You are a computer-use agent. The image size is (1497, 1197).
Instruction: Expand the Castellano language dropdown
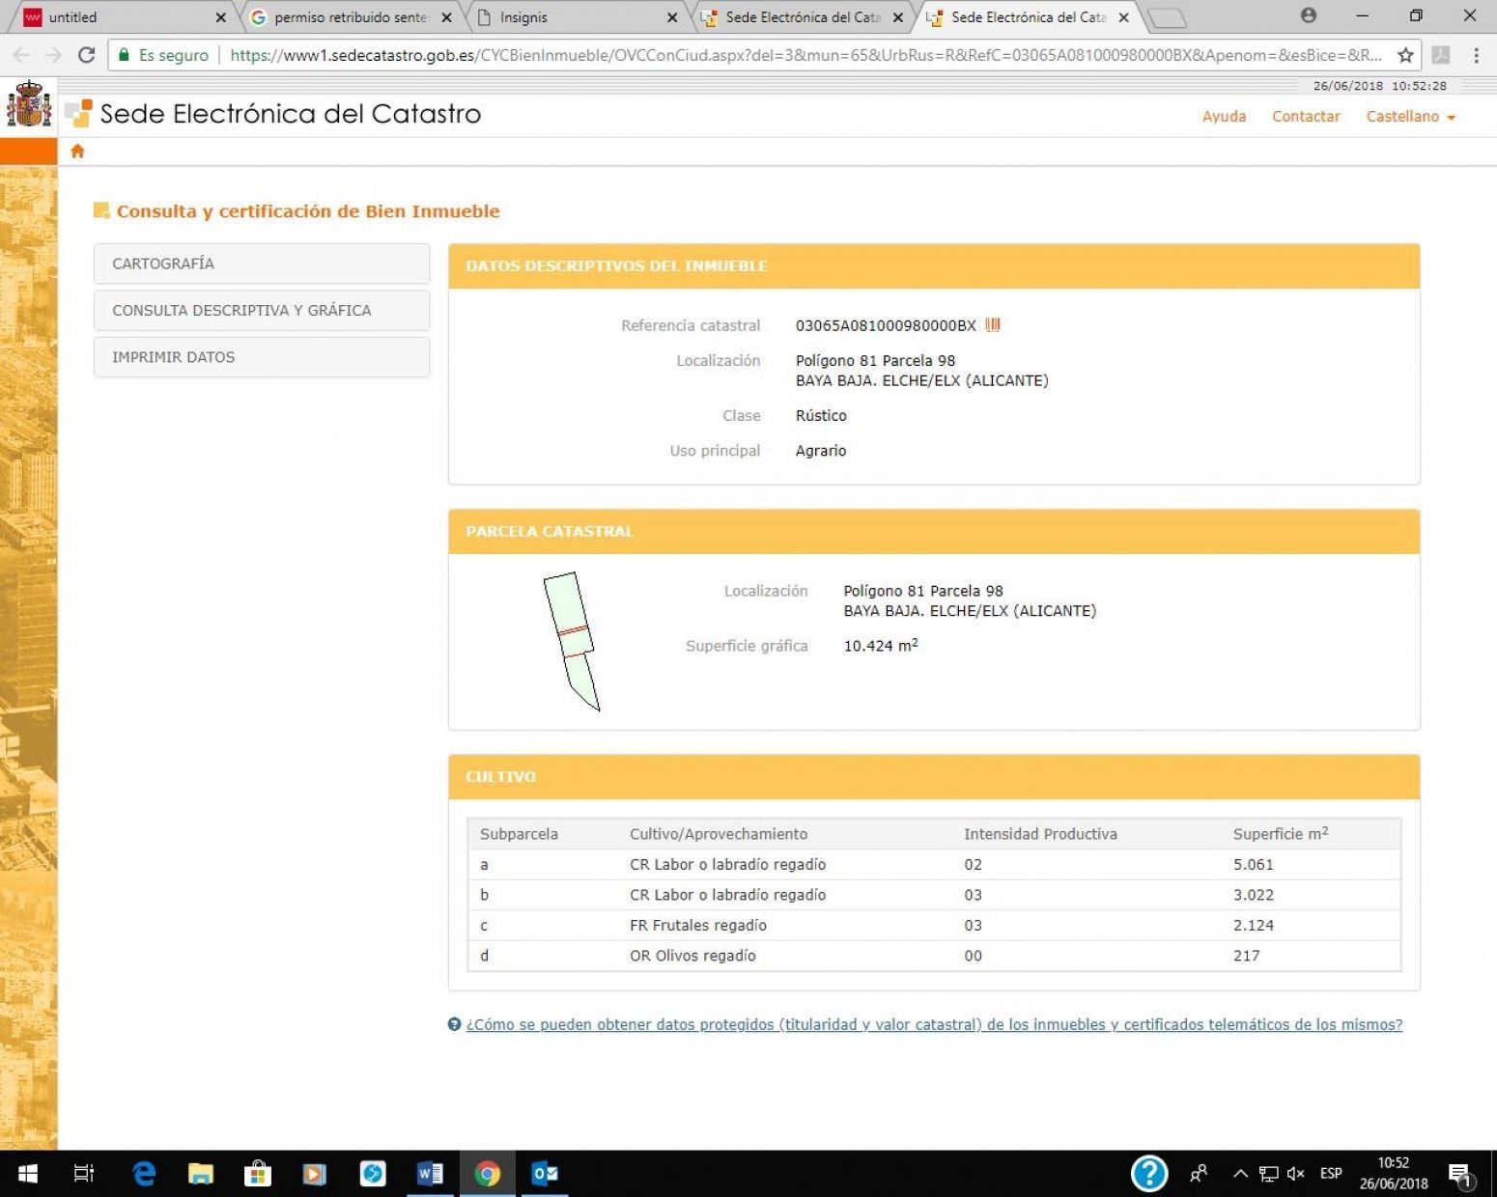coord(1410,116)
